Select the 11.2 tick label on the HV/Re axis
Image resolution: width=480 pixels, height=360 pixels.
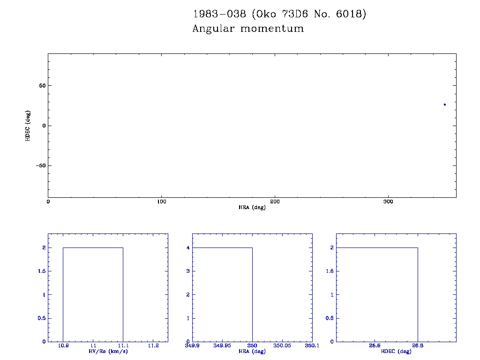pos(153,346)
